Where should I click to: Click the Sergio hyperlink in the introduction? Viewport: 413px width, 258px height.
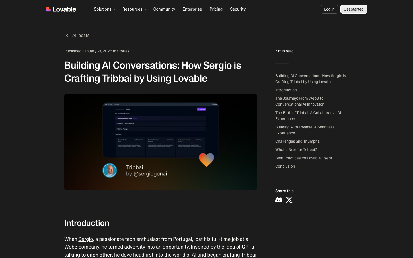(86, 239)
